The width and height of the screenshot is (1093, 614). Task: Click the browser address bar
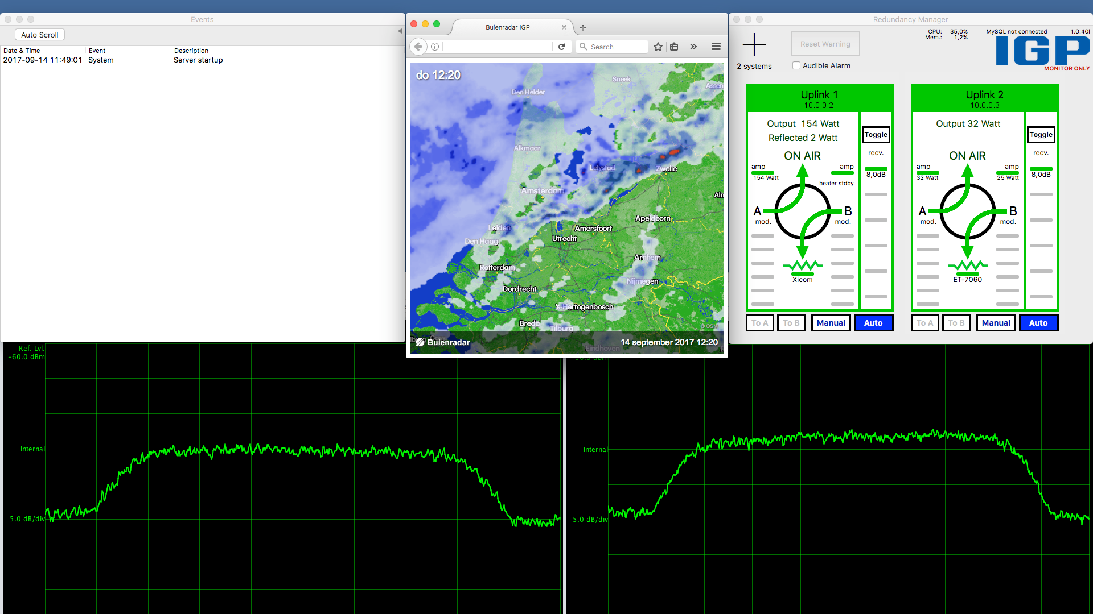coord(497,47)
